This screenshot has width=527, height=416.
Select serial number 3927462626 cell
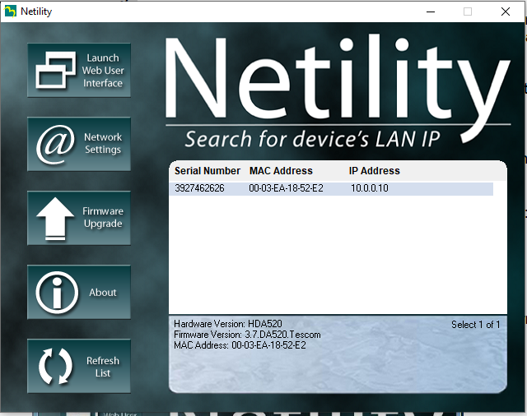click(199, 188)
